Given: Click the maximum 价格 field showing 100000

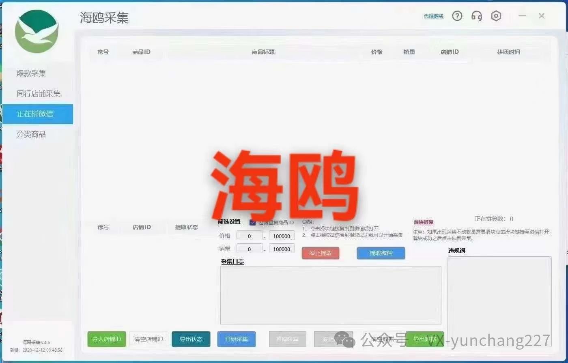Looking at the screenshot, I should 282,236.
